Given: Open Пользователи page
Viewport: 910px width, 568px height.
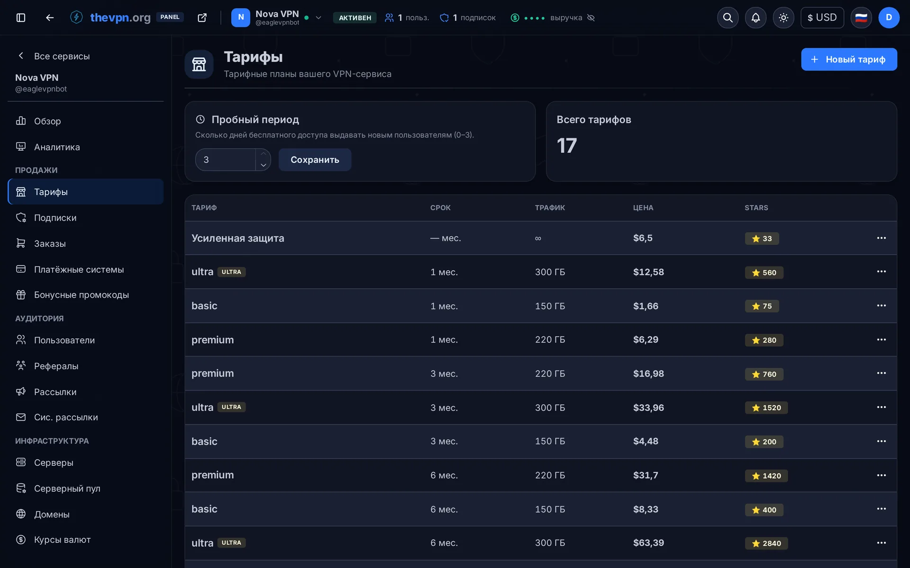Looking at the screenshot, I should [x=86, y=340].
